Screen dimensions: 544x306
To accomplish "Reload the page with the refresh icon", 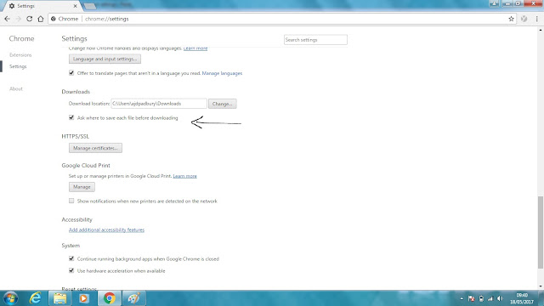I will (30, 19).
